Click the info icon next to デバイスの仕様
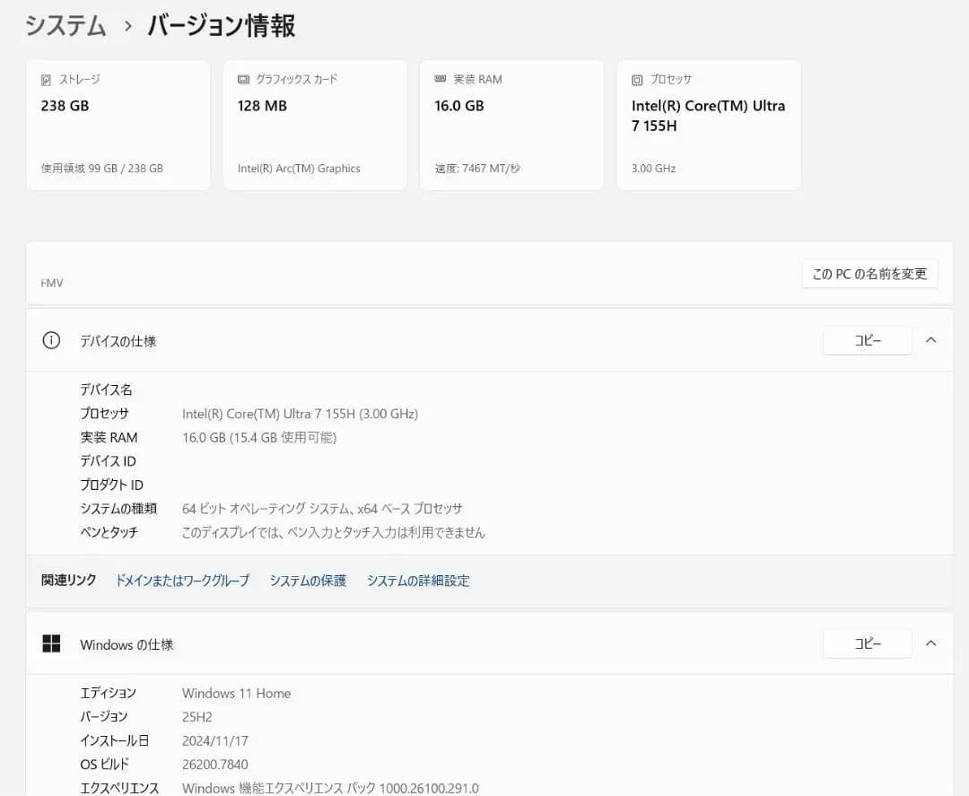The image size is (969, 796). [51, 341]
